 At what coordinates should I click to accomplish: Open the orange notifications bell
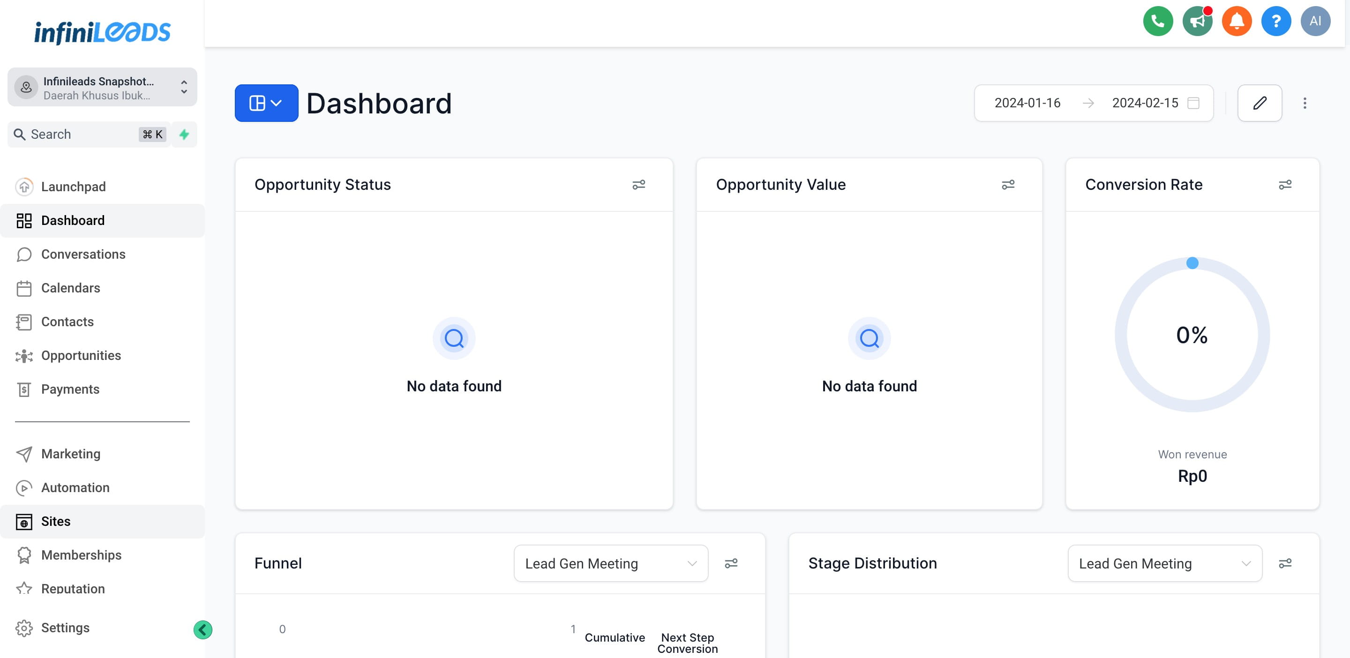coord(1236,21)
